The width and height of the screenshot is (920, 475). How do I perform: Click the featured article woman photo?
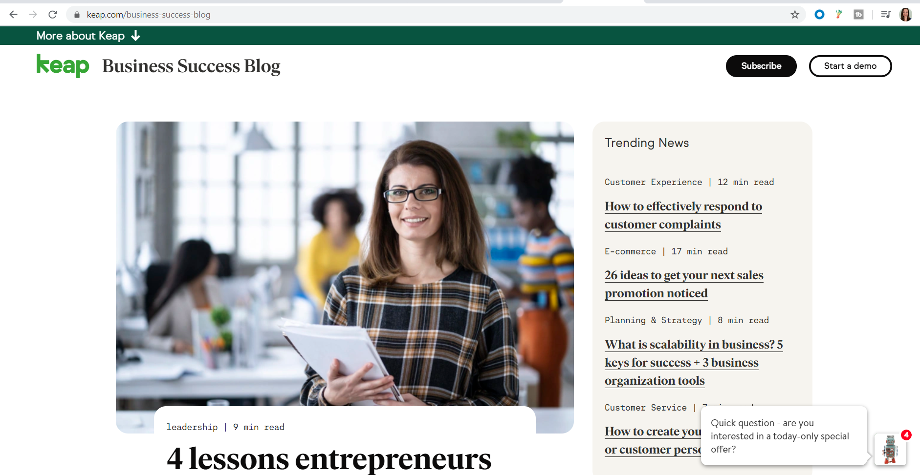[345, 264]
